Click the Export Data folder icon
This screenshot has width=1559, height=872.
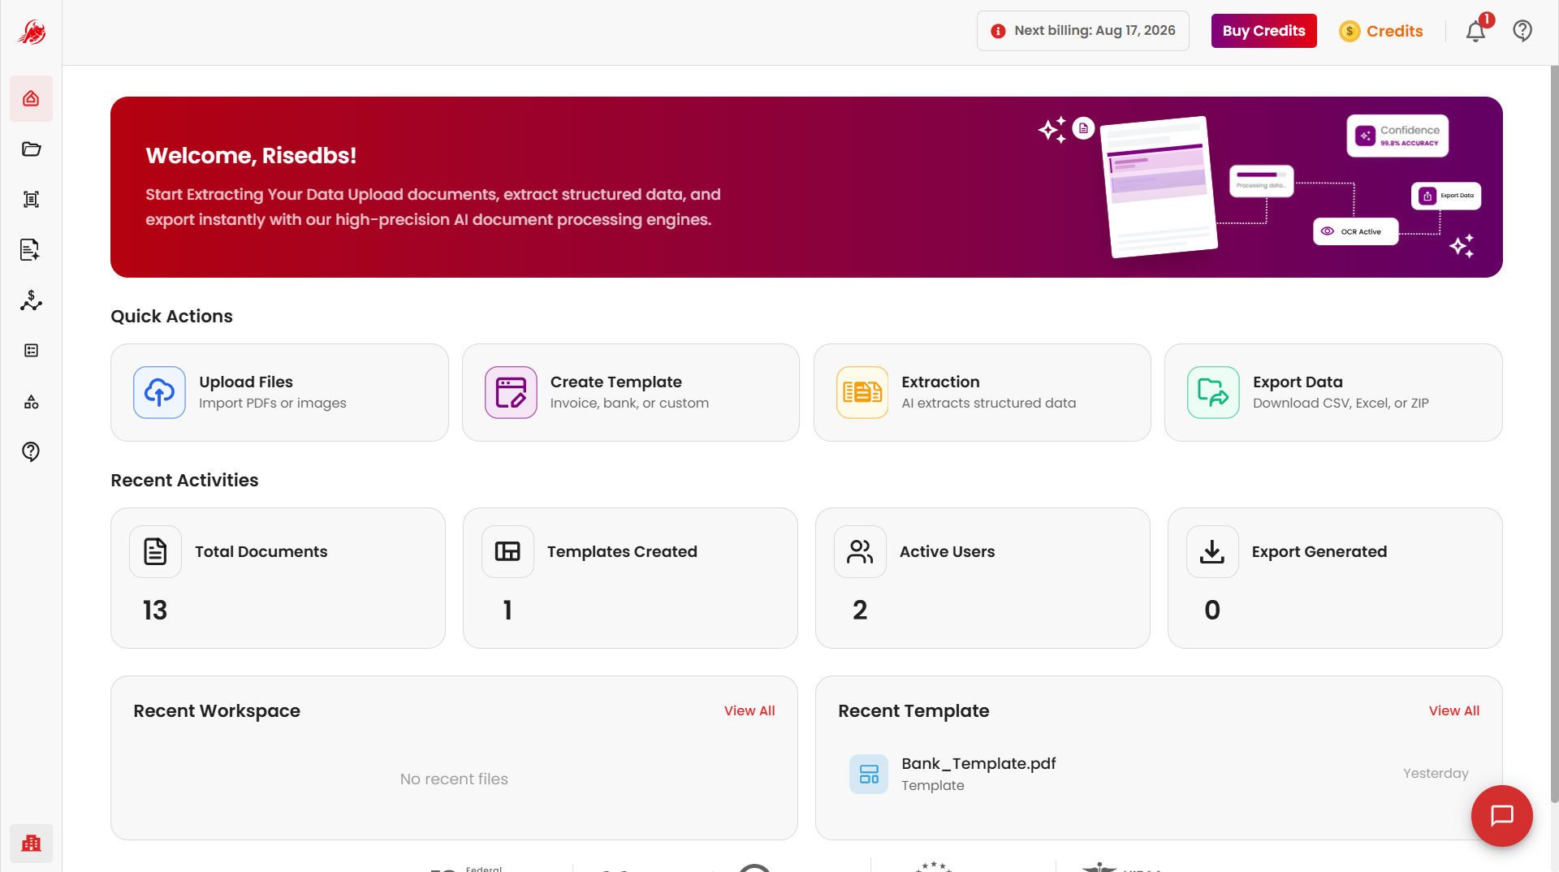point(1213,392)
